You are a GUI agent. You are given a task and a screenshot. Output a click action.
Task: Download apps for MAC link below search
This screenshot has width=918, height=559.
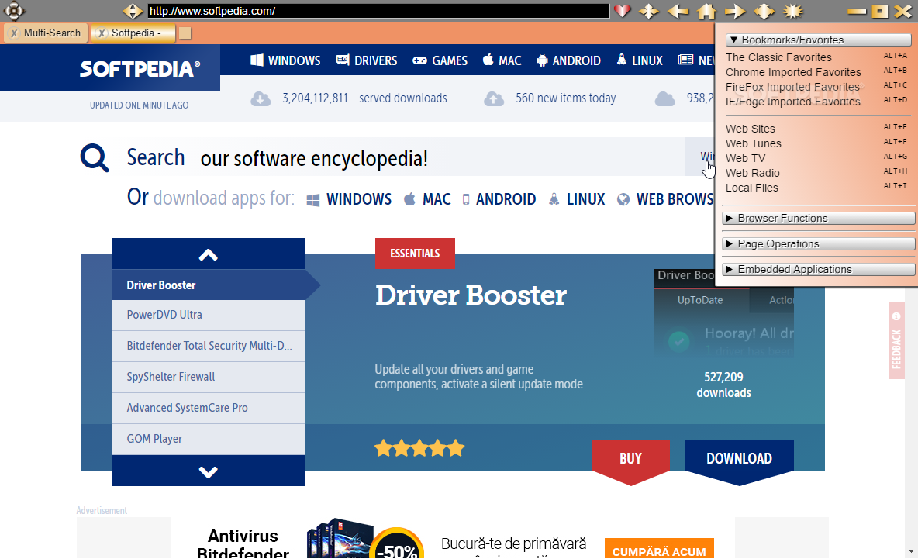coord(427,199)
